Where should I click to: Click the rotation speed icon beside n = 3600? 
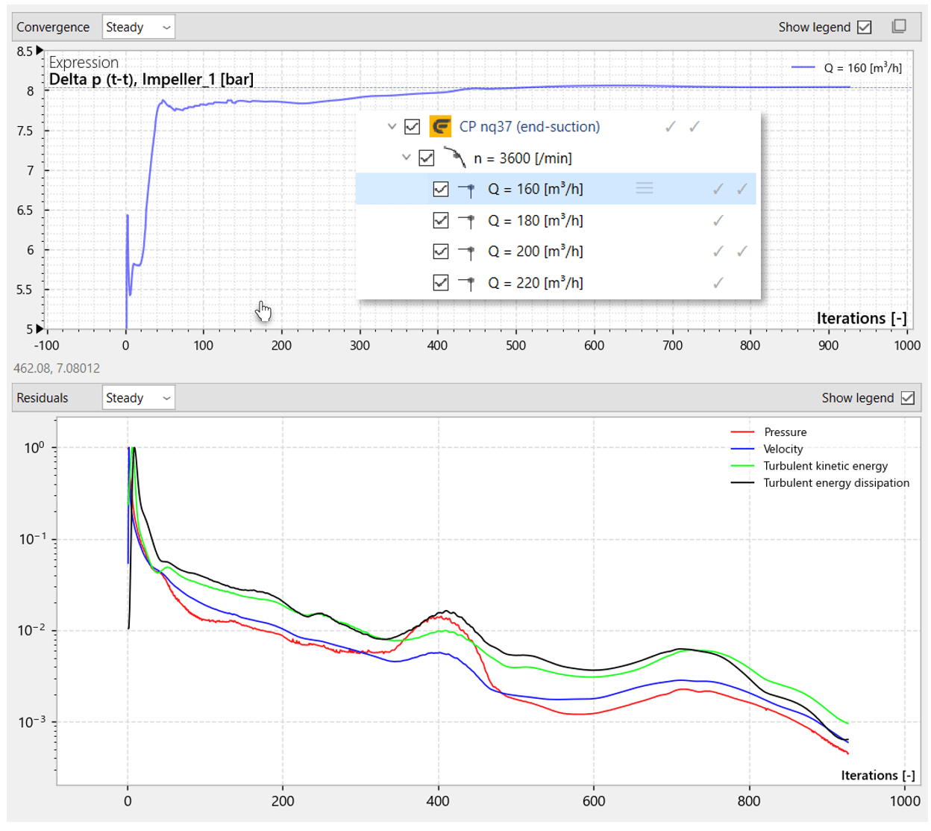pos(454,158)
